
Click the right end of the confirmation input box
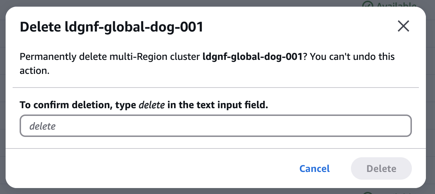(x=403, y=126)
